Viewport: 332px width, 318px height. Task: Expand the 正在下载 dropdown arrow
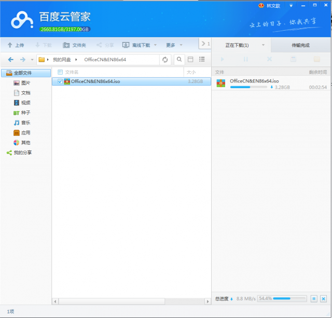263,45
